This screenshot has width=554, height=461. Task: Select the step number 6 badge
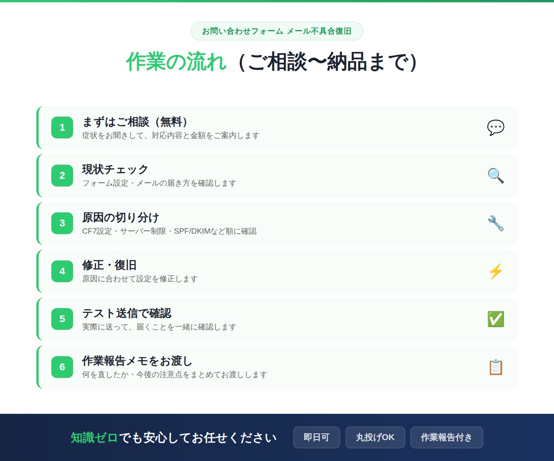pyautogui.click(x=62, y=367)
